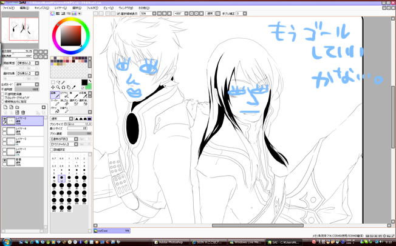
Task: Create a new layer folder
Action: (x=17, y=107)
